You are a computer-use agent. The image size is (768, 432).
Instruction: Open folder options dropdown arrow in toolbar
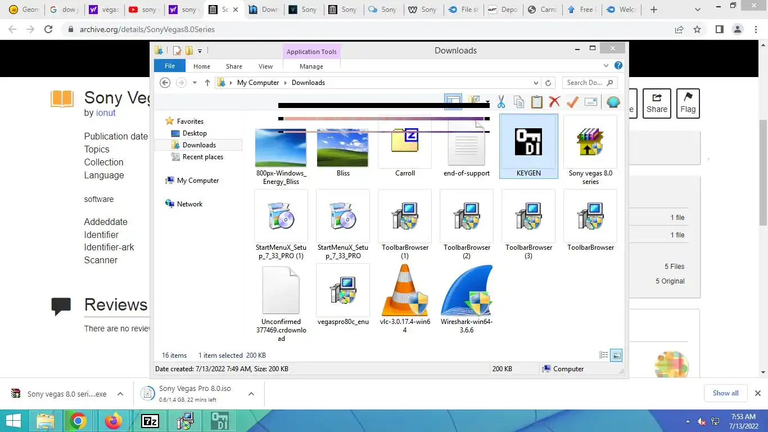[488, 102]
